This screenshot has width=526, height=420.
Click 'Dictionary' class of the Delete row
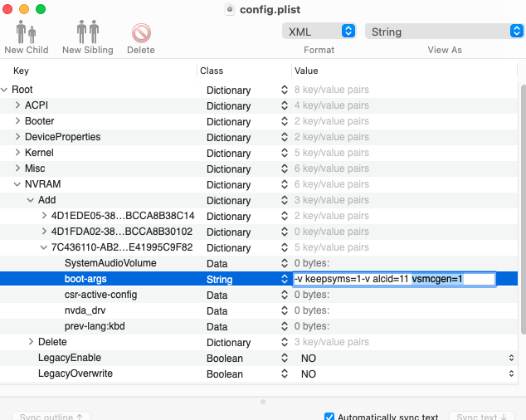(228, 343)
